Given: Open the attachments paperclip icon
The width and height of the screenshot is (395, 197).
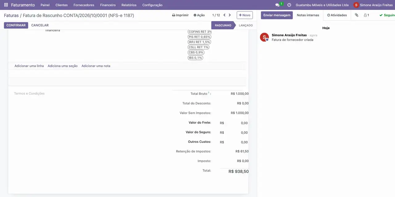Looking at the screenshot, I should (x=356, y=15).
